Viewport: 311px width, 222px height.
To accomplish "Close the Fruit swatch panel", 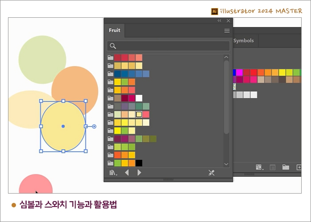I will point(228,20).
